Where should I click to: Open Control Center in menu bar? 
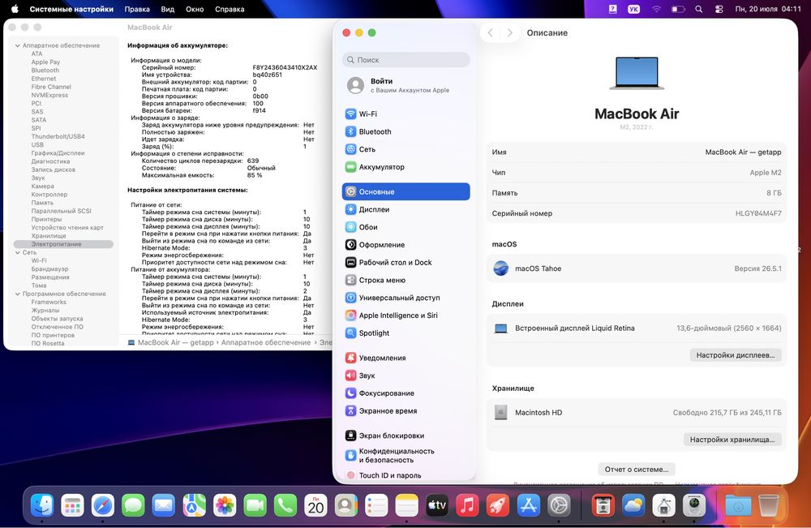(719, 9)
